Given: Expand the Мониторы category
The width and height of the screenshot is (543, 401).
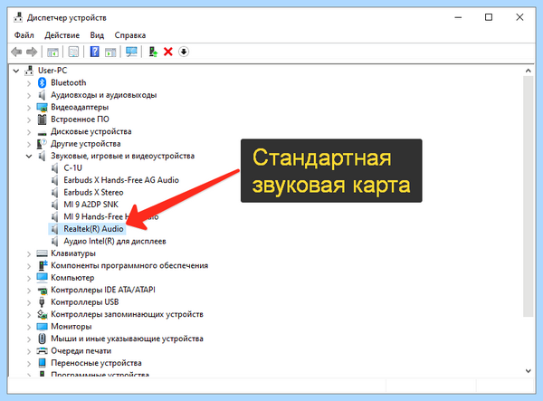Looking at the screenshot, I should (x=29, y=327).
